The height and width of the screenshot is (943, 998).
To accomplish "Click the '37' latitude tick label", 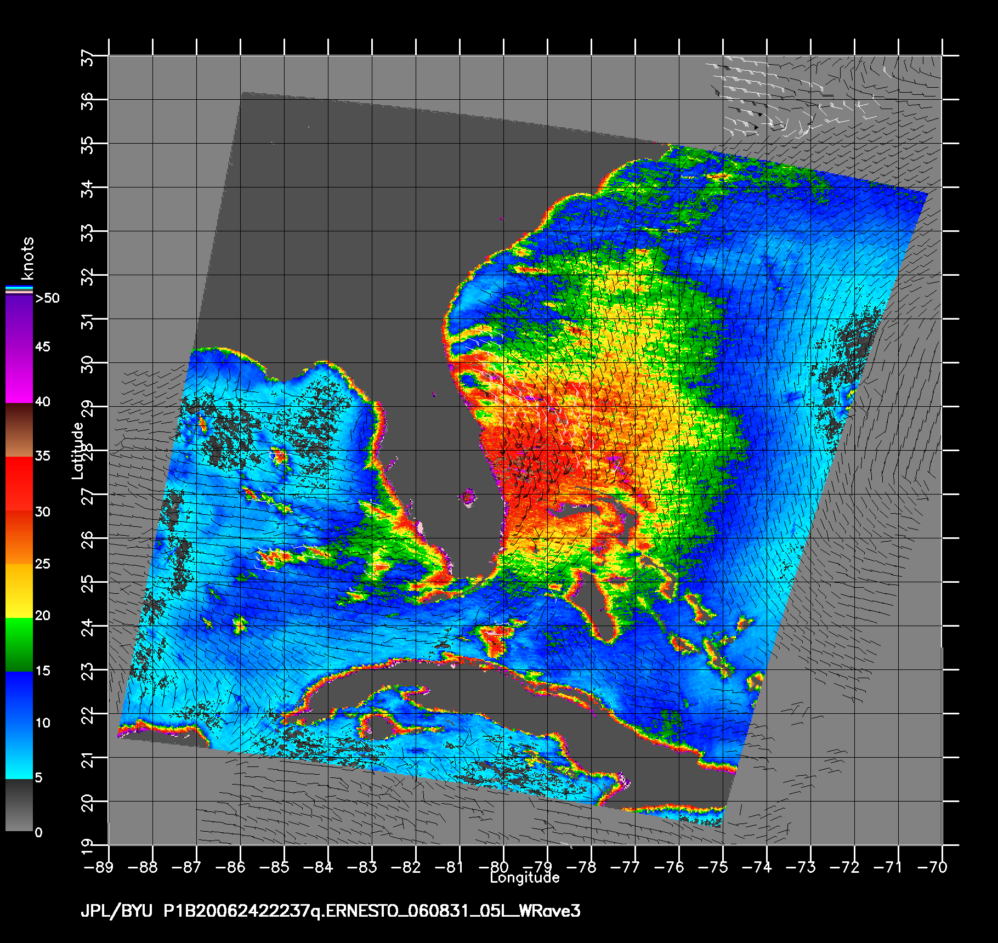I will click(87, 58).
